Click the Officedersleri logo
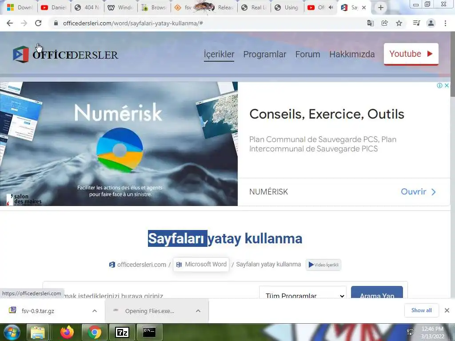Screen dimensions: 455x341 click(x=66, y=54)
